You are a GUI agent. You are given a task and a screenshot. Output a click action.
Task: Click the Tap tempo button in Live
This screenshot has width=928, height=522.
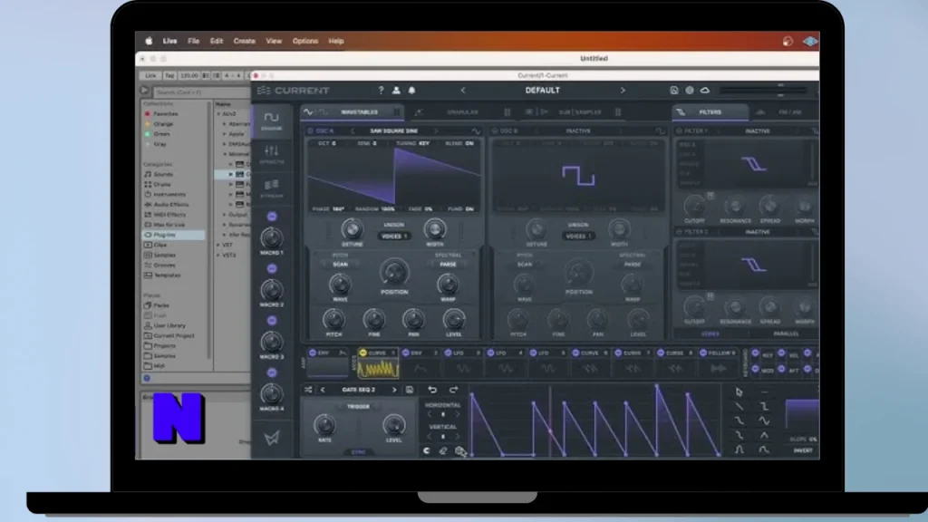click(169, 76)
